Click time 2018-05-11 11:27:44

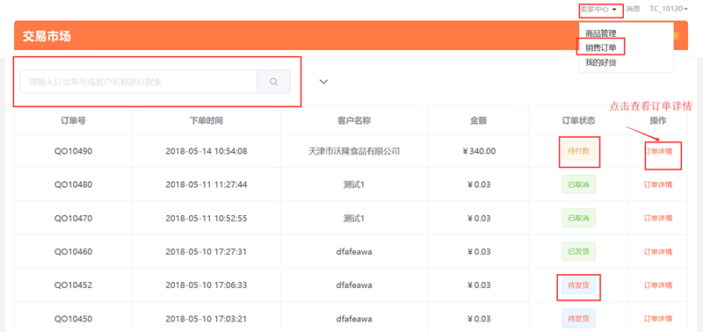[x=207, y=184]
